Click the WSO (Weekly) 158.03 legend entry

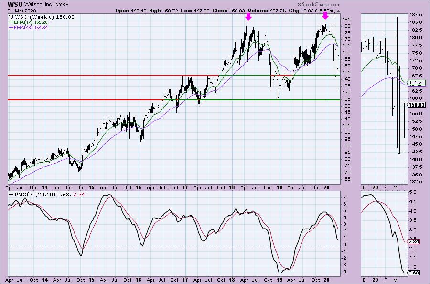tap(44, 17)
